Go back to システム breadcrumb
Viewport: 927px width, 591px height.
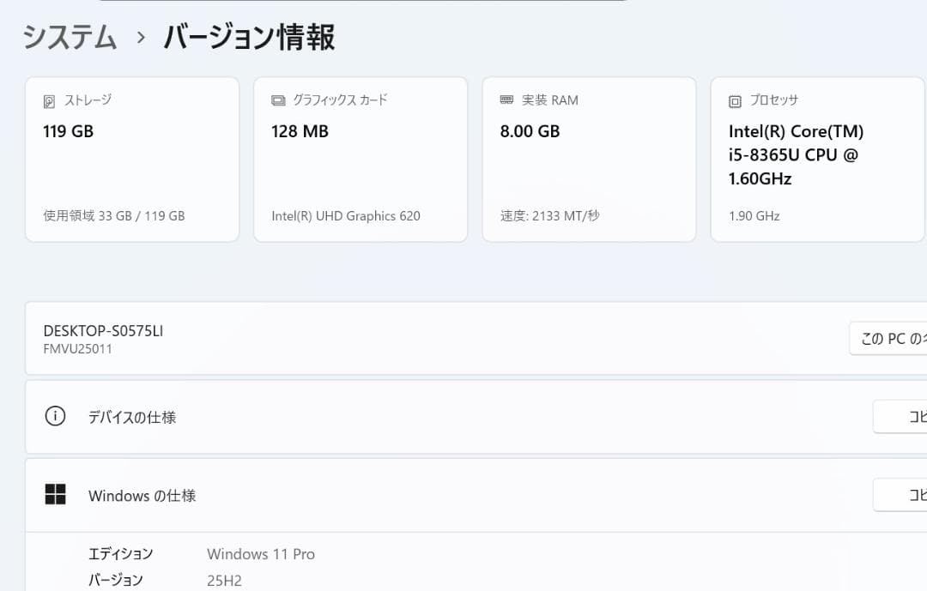70,37
